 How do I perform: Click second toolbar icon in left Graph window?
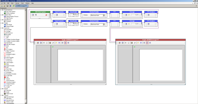pyautogui.click(x=41, y=43)
